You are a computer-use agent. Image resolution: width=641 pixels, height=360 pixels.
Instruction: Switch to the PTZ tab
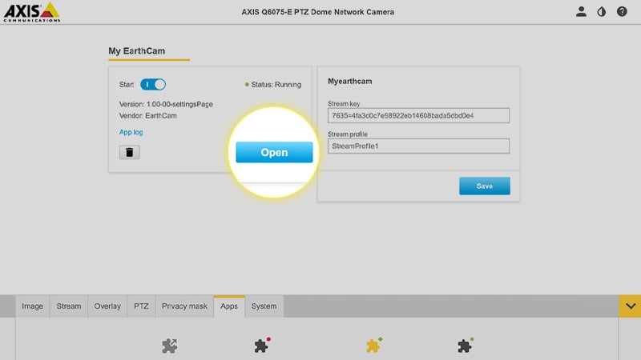pos(141,306)
